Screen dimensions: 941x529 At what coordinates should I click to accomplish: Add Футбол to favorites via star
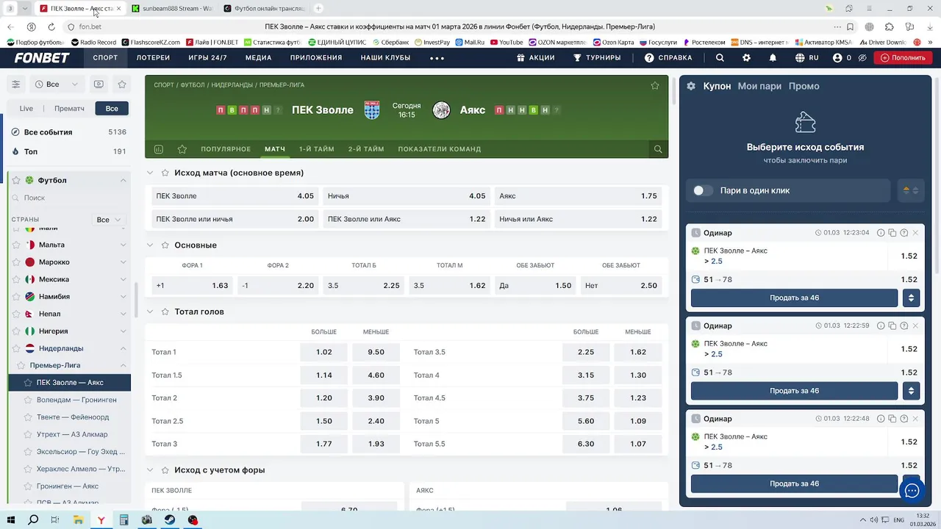click(x=17, y=180)
